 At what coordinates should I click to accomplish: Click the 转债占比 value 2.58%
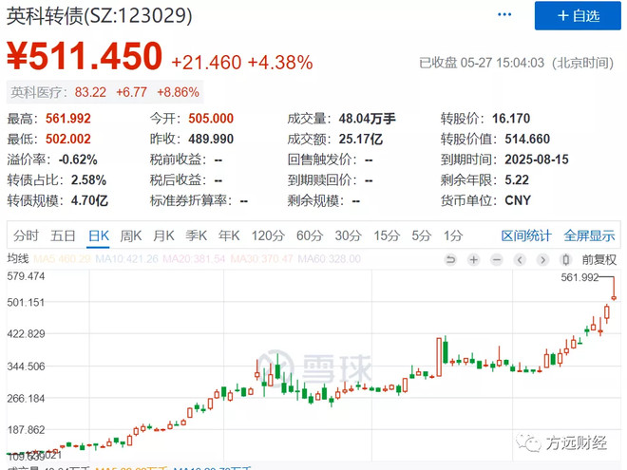[88, 179]
